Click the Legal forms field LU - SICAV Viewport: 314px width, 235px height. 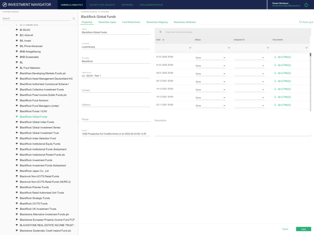point(116,76)
